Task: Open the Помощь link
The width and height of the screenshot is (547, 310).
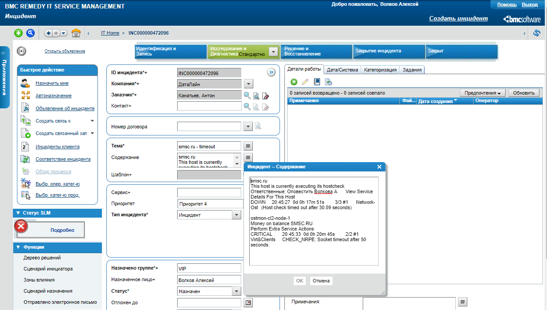Action: coord(507,4)
